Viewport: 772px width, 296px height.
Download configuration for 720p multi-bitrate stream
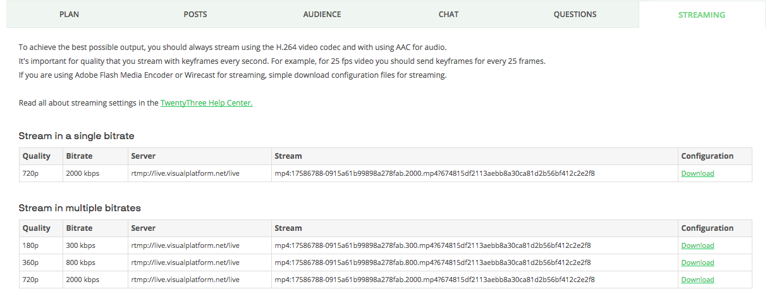coord(697,280)
